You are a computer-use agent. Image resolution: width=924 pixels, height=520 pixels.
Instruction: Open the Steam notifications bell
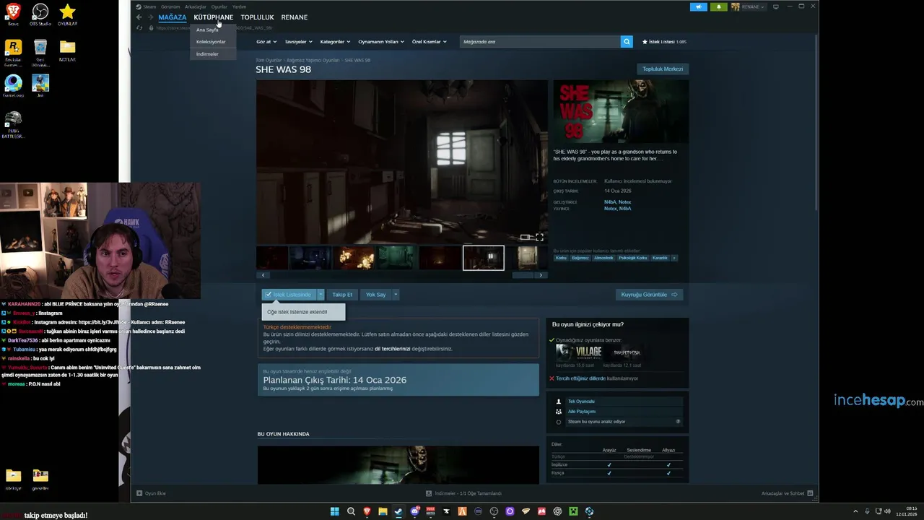click(x=718, y=6)
